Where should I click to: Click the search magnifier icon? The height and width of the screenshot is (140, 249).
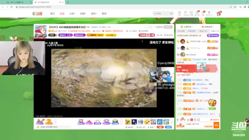click(x=171, y=14)
